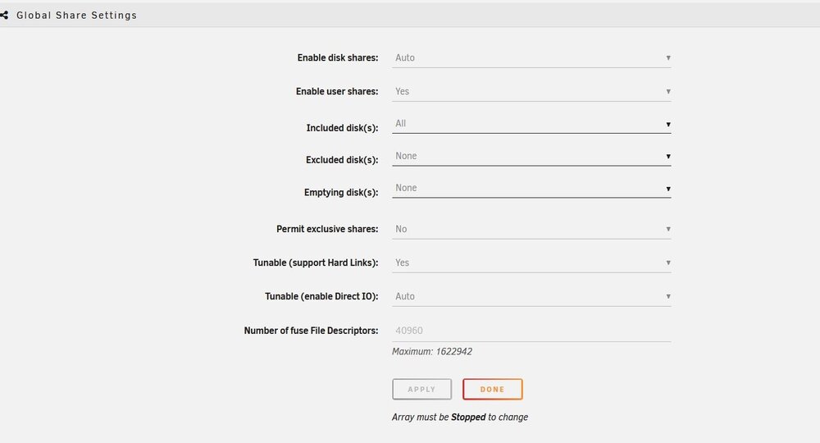
Task: Click the 'Excluded disk(s):' label
Action: point(342,159)
